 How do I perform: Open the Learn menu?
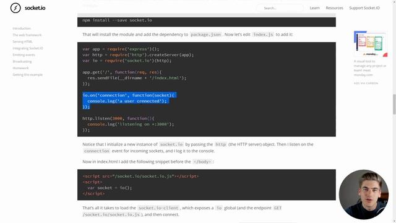click(314, 8)
